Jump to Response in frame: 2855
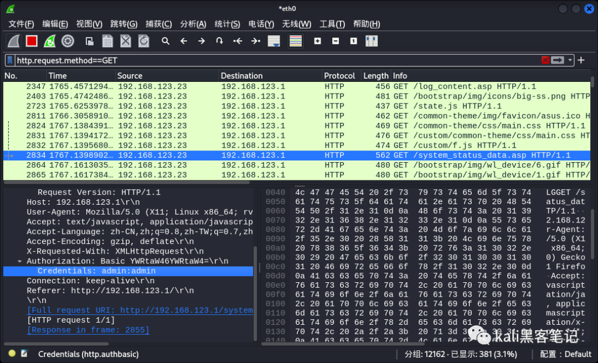 click(x=88, y=330)
